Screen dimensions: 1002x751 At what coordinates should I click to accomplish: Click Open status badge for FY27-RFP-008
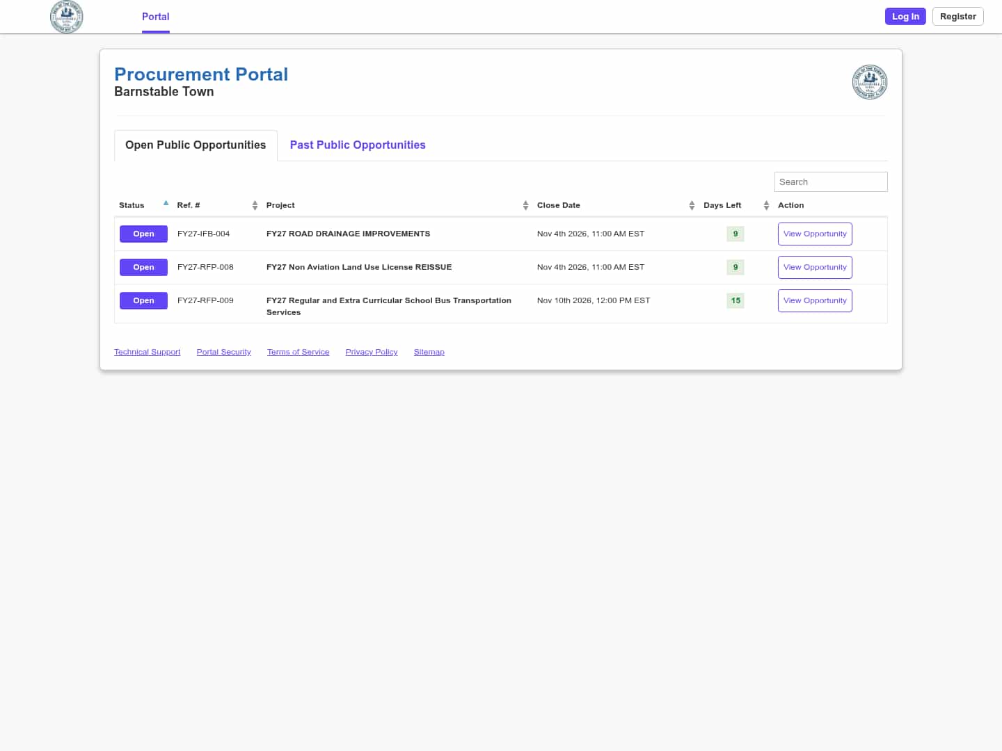click(x=143, y=268)
